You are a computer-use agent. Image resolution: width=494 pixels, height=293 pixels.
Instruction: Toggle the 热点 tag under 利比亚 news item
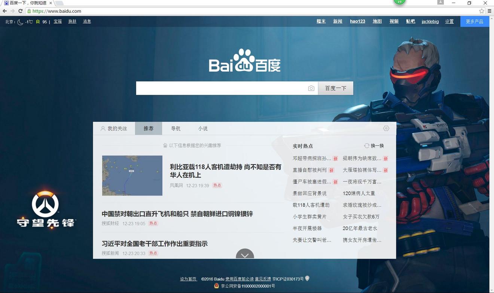tap(217, 185)
